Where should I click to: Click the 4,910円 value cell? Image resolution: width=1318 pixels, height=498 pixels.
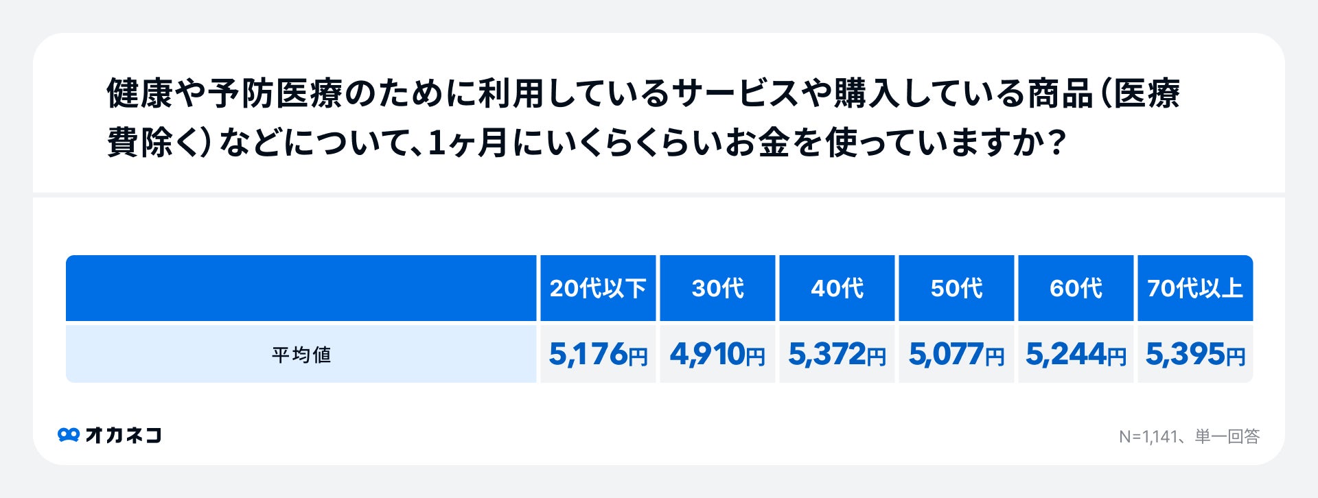click(717, 354)
